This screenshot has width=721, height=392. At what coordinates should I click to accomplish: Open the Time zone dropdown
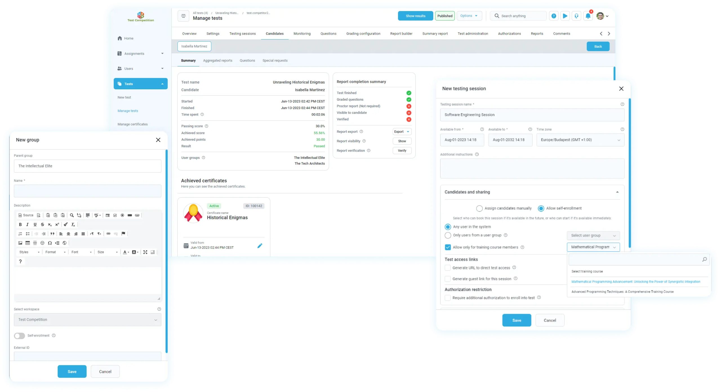coord(580,140)
